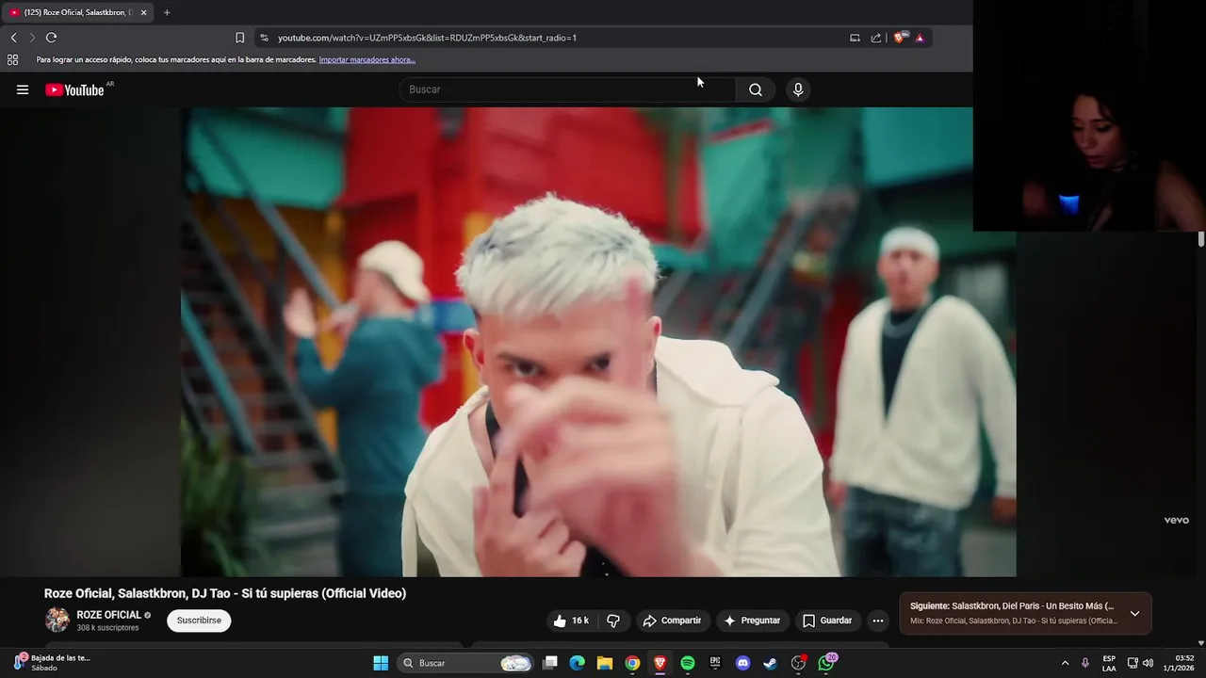Bookmark this page icon in address bar

click(239, 38)
